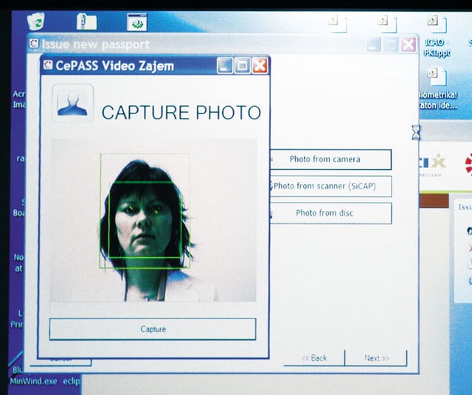Go << Back in passport wizard
Screen dimensions: 472x395
coord(314,358)
